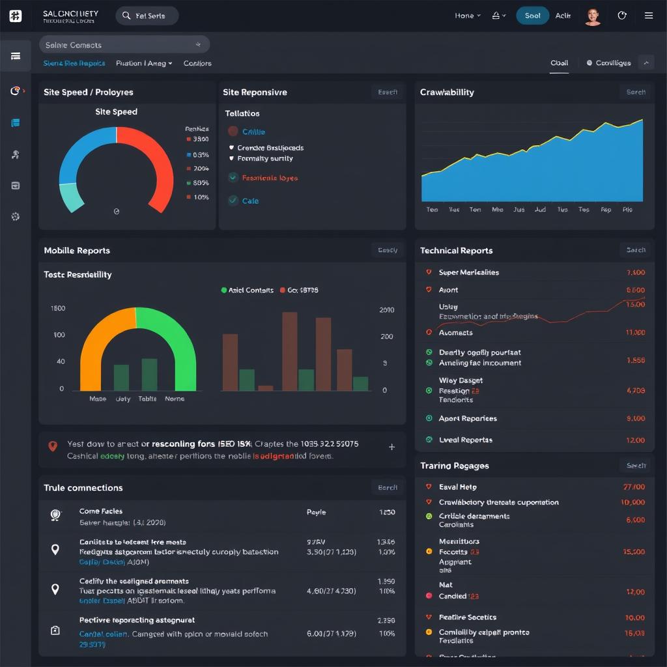Expand the chevron next to Covdligus
667x667 pixels.
(x=646, y=63)
